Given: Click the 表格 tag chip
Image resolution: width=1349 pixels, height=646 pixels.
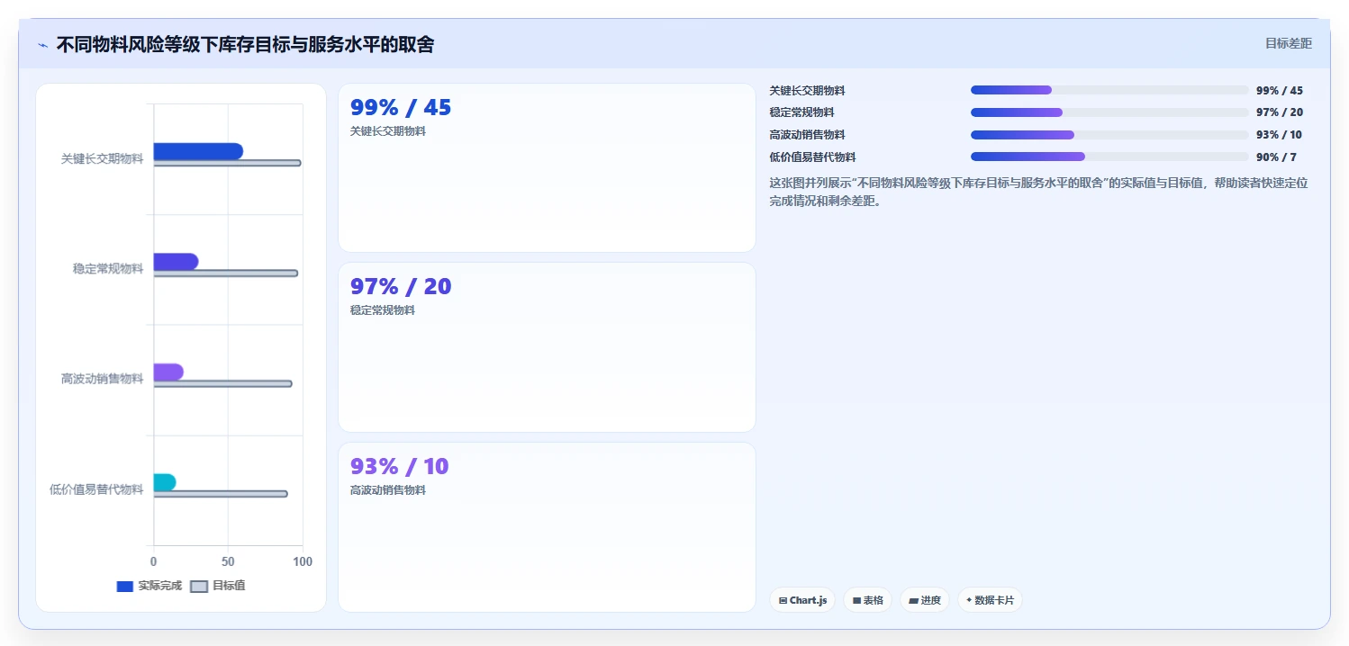Looking at the screenshot, I should pos(868,600).
